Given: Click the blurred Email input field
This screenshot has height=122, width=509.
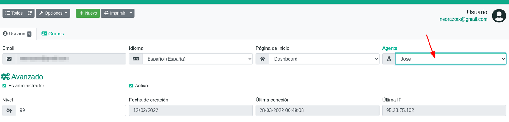Looking at the screenshot, I should (x=71, y=59).
